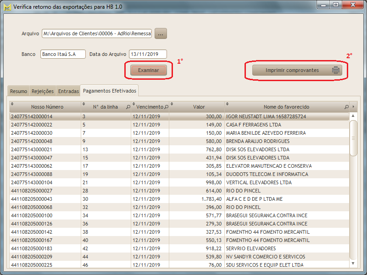
Task: Select the Entradas tab
Action: pos(68,91)
